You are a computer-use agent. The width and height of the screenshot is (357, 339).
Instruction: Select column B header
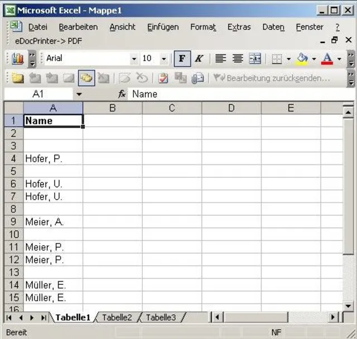[113, 108]
